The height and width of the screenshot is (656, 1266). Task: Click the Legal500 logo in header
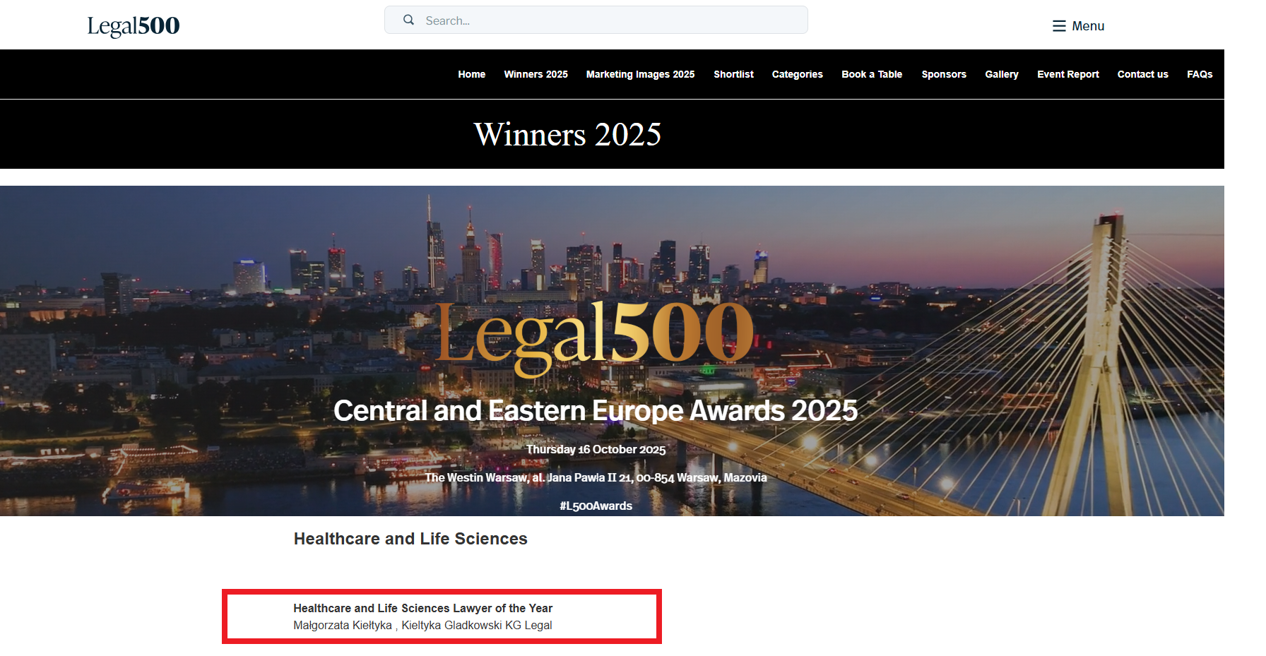(134, 26)
